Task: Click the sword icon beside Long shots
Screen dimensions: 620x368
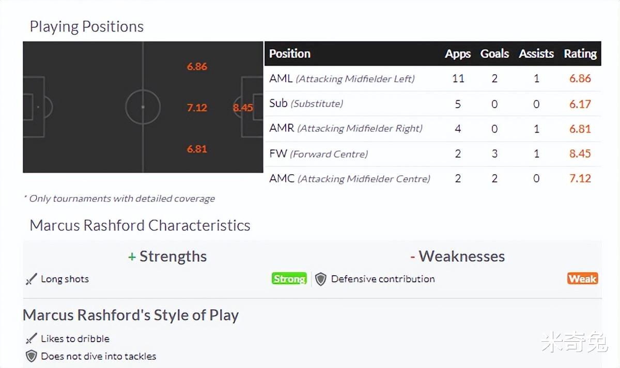Action: click(32, 279)
